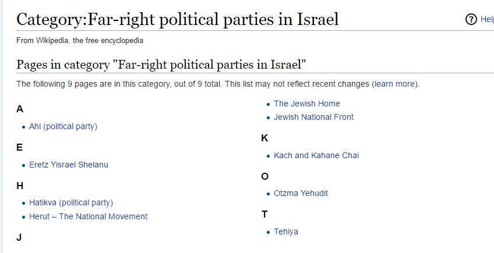This screenshot has height=253, width=494.
Task: Open the Tehiya article link
Action: 286,231
